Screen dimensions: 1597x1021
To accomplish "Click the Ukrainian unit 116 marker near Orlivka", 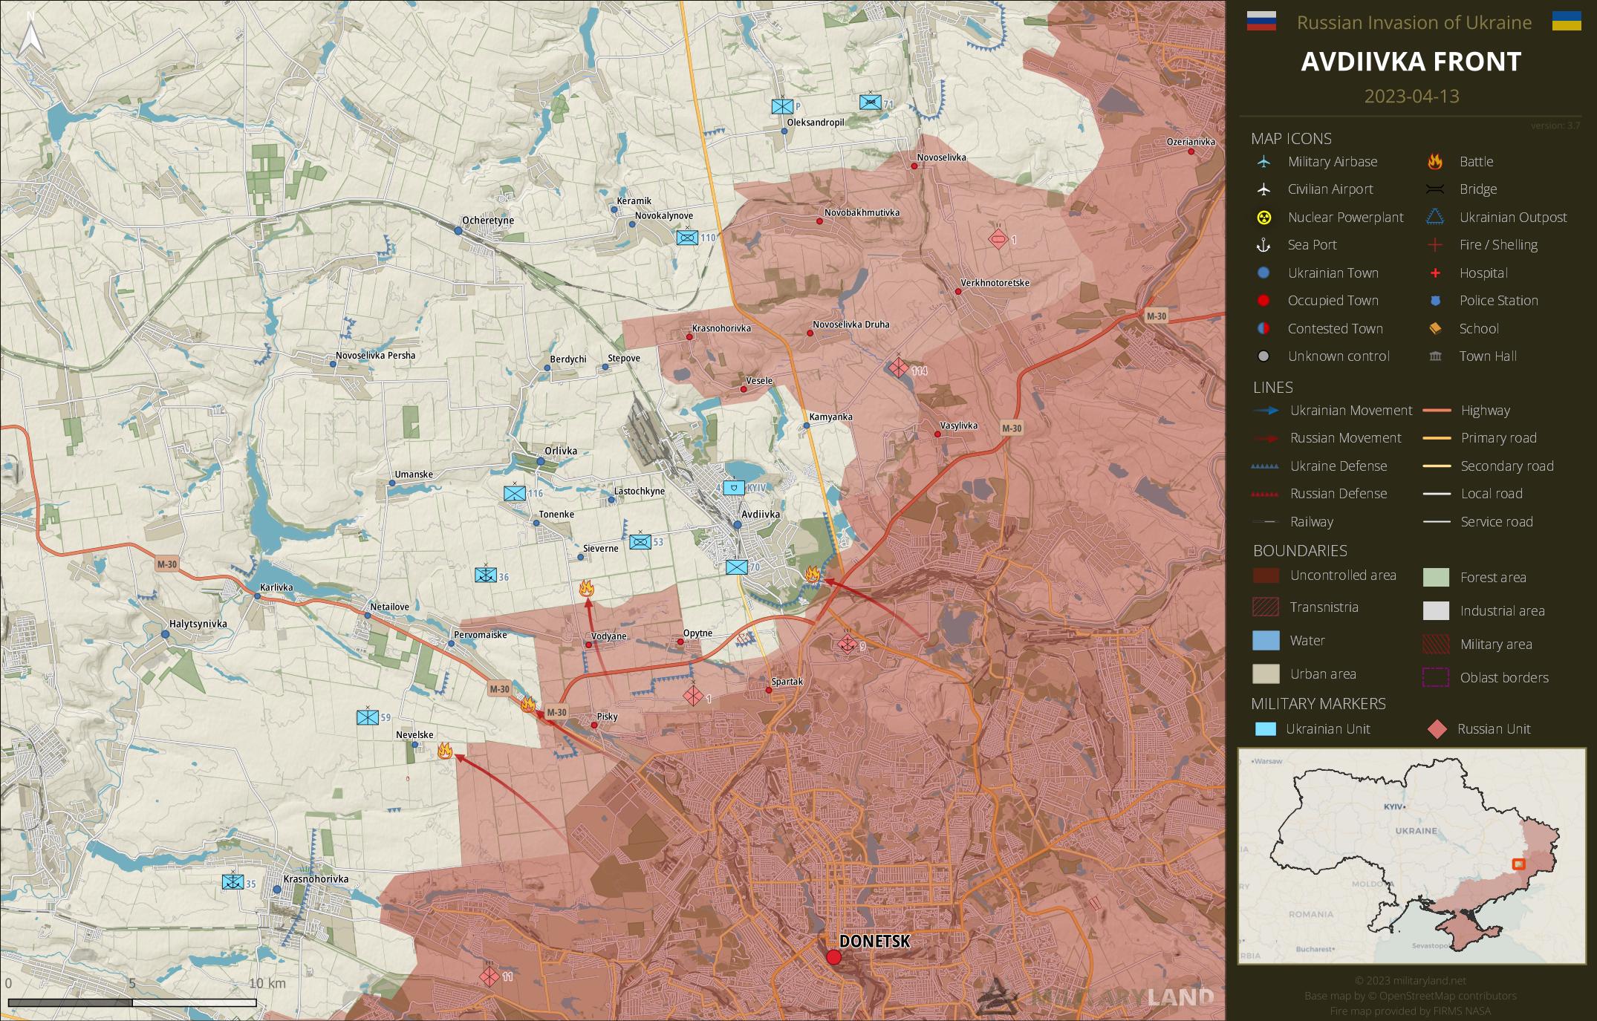I will [x=515, y=493].
